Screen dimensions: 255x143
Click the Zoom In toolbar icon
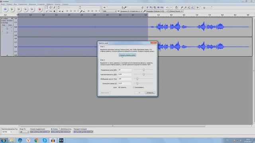tap(182, 8)
